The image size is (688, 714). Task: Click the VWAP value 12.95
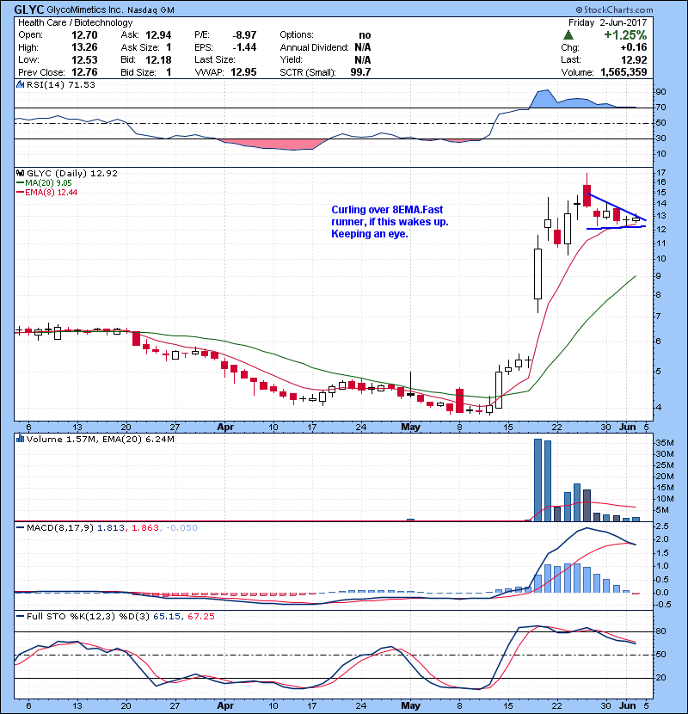click(243, 72)
